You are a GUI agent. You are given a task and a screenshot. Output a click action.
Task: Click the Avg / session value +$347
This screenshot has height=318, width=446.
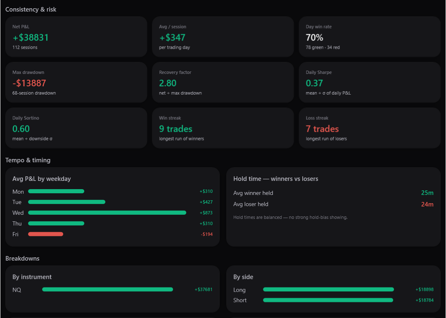point(172,38)
